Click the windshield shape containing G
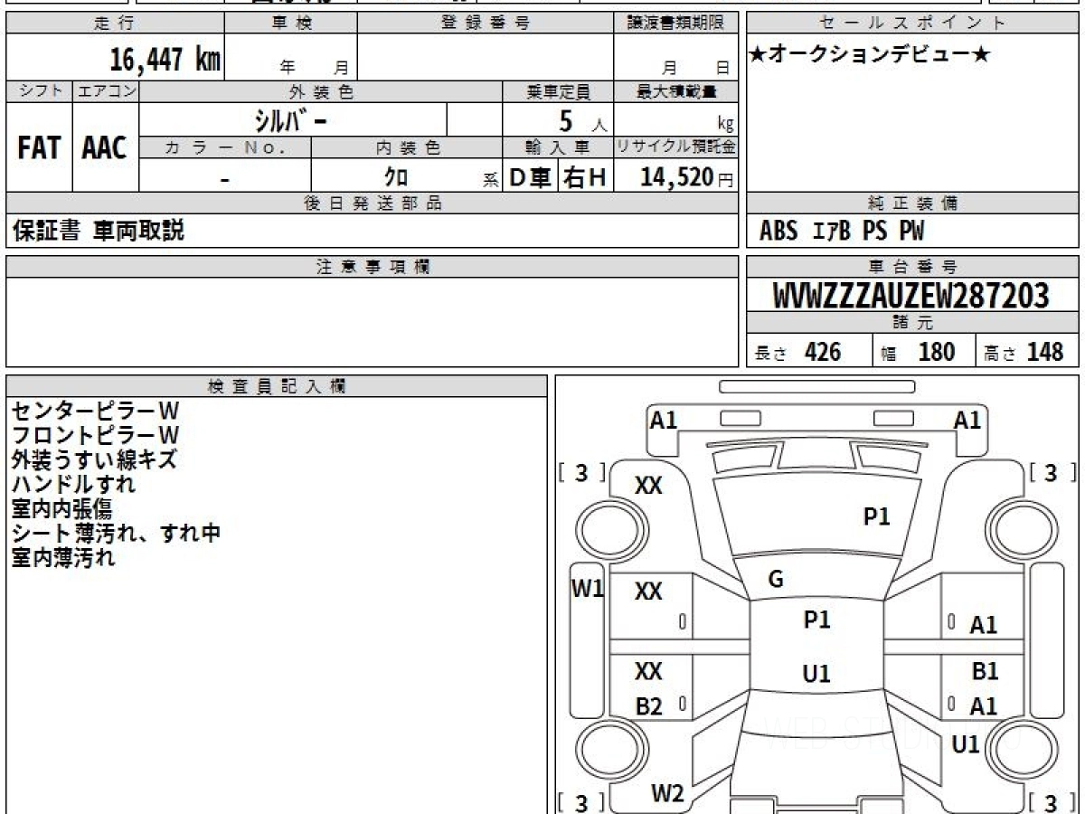 tap(816, 577)
